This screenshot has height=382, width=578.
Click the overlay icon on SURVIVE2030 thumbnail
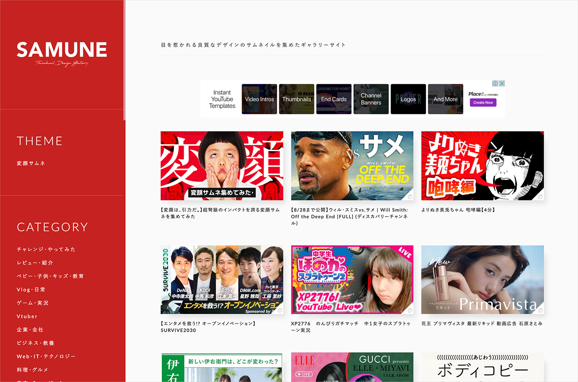pyautogui.click(x=280, y=311)
